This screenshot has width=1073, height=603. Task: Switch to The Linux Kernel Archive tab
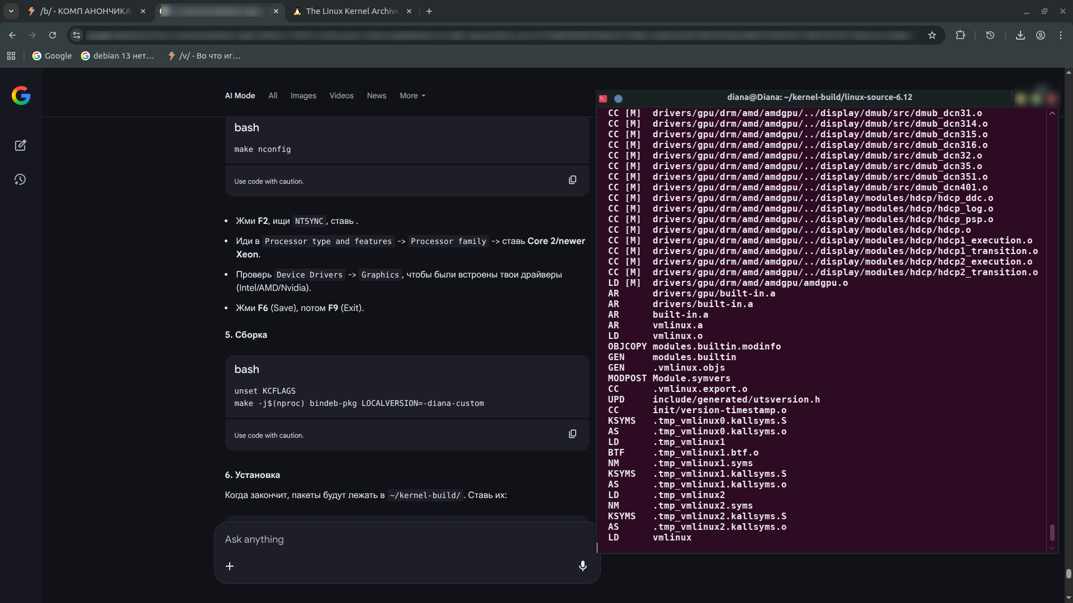(352, 11)
